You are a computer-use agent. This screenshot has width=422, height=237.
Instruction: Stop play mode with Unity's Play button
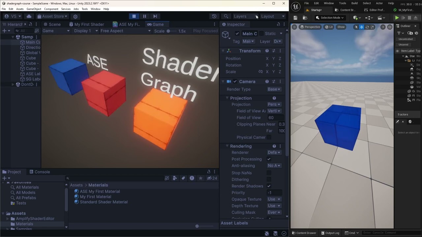pyautogui.click(x=134, y=16)
